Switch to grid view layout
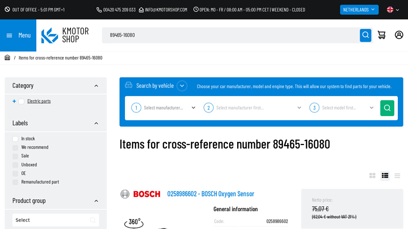 [372, 176]
